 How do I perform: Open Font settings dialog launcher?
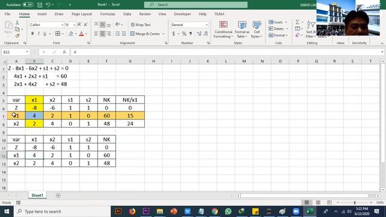tap(89, 43)
